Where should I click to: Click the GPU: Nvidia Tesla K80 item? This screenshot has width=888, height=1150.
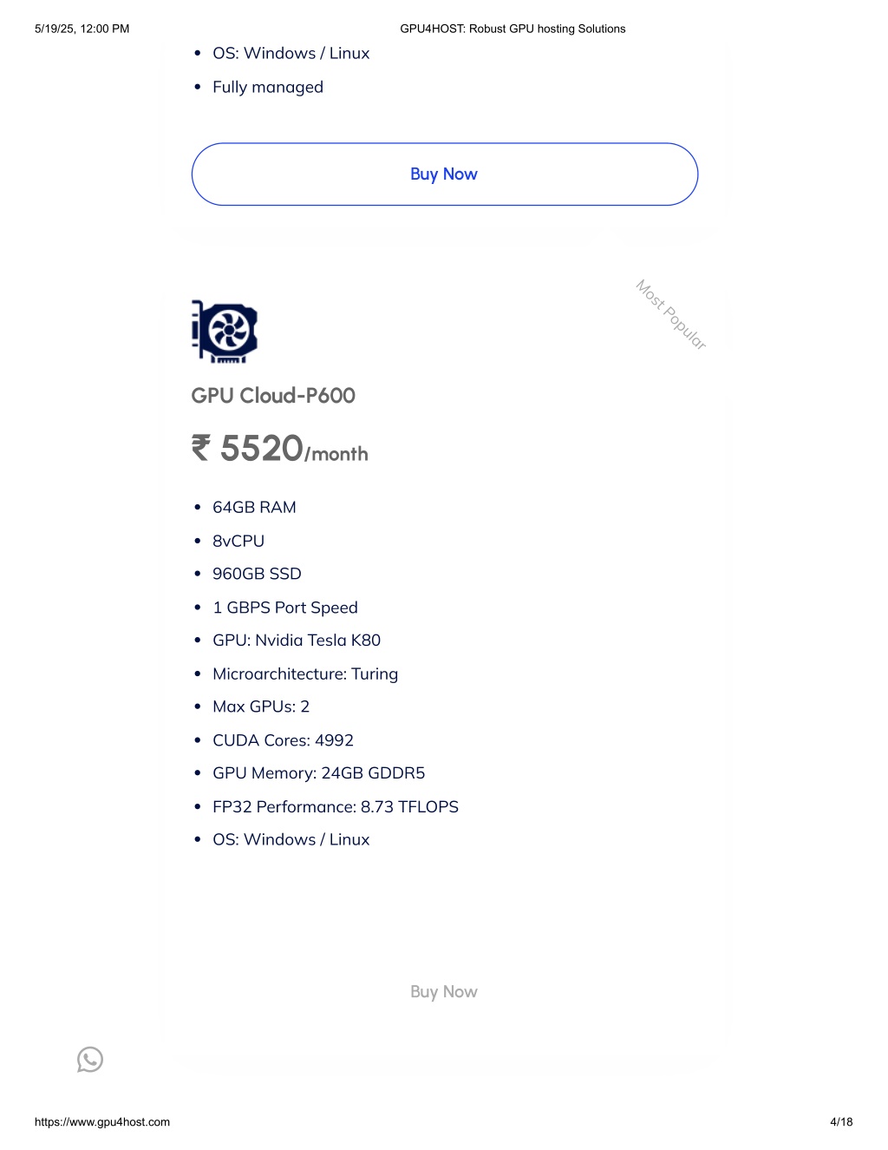coord(297,640)
